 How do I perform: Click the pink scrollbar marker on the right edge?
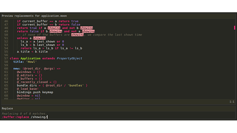234,28
